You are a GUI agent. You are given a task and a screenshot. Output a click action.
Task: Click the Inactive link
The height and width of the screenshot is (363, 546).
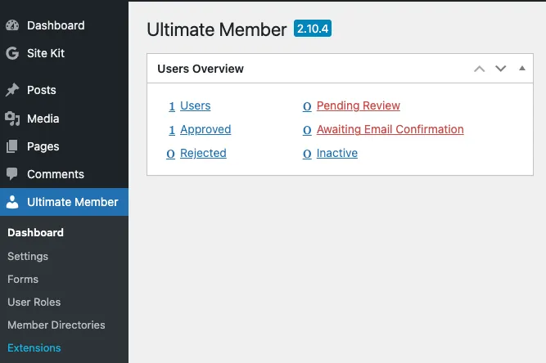pyautogui.click(x=336, y=154)
